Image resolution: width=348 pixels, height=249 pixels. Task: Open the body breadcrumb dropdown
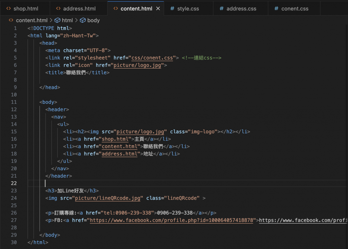pos(93,20)
